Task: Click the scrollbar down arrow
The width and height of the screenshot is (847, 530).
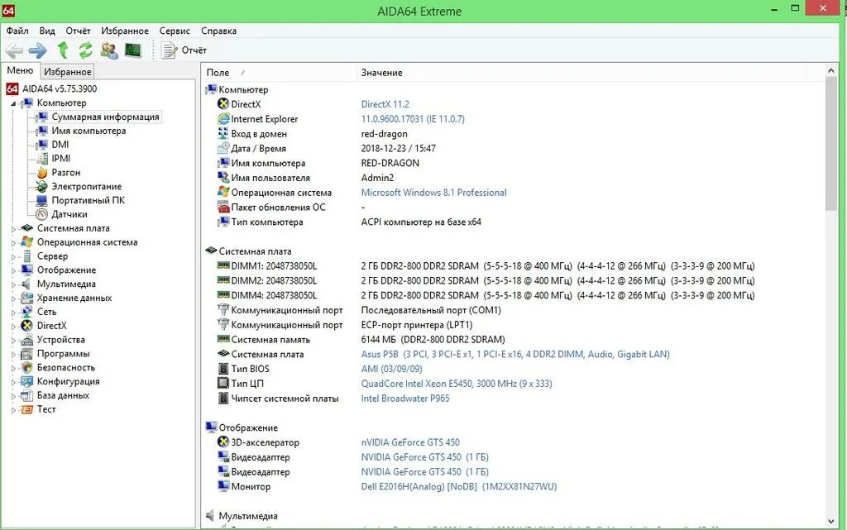Action: 830,521
